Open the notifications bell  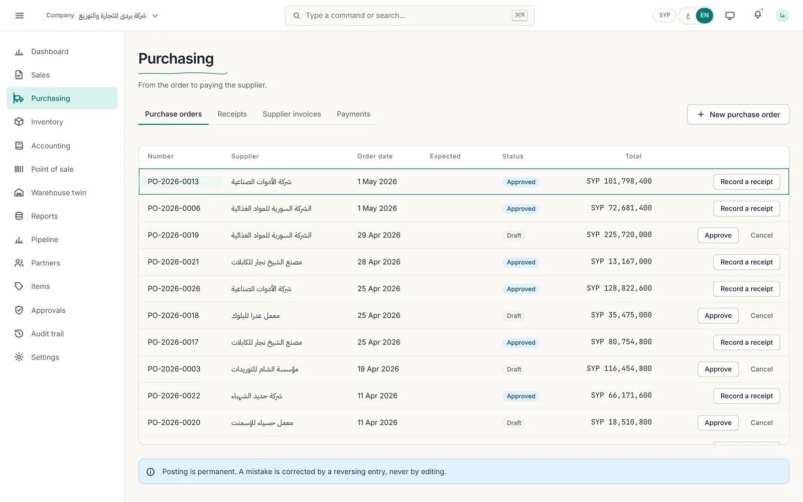[x=758, y=15]
